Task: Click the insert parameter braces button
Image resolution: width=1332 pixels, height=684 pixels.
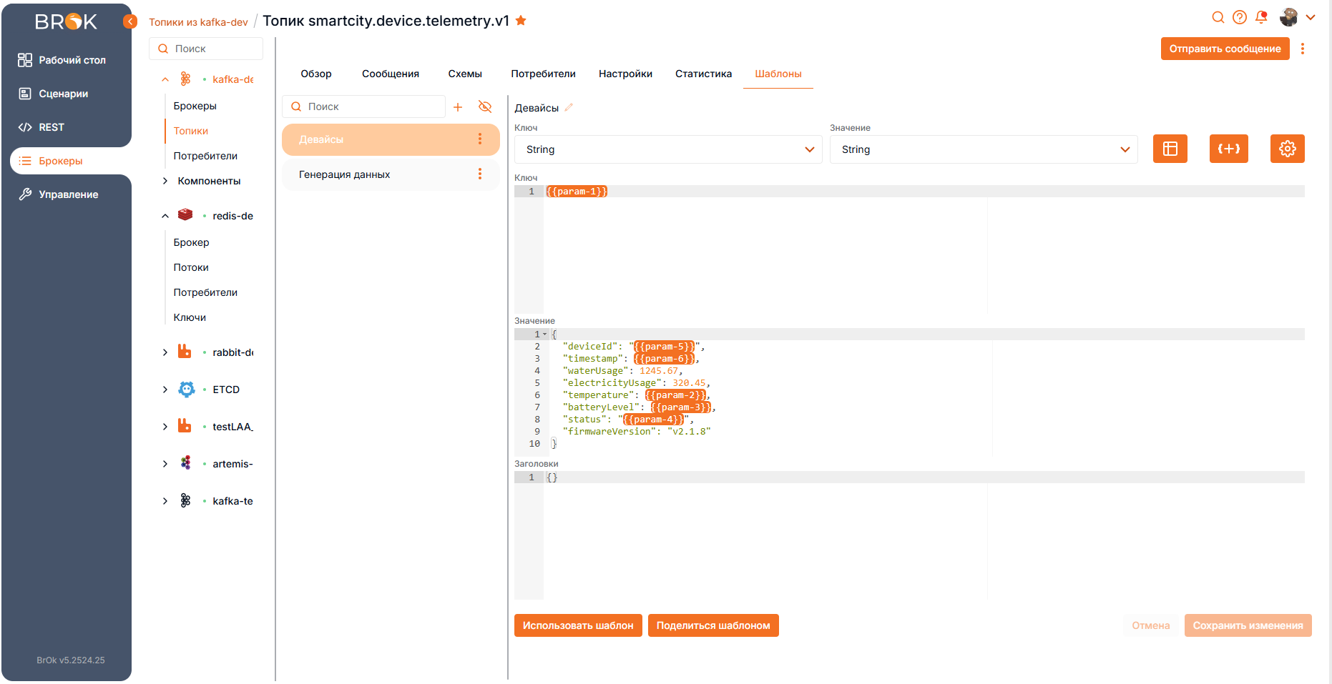Action: [x=1228, y=149]
